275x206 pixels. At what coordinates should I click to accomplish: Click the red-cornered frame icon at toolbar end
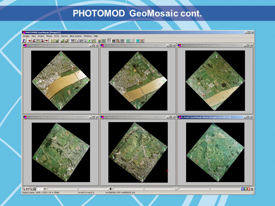pos(142,41)
